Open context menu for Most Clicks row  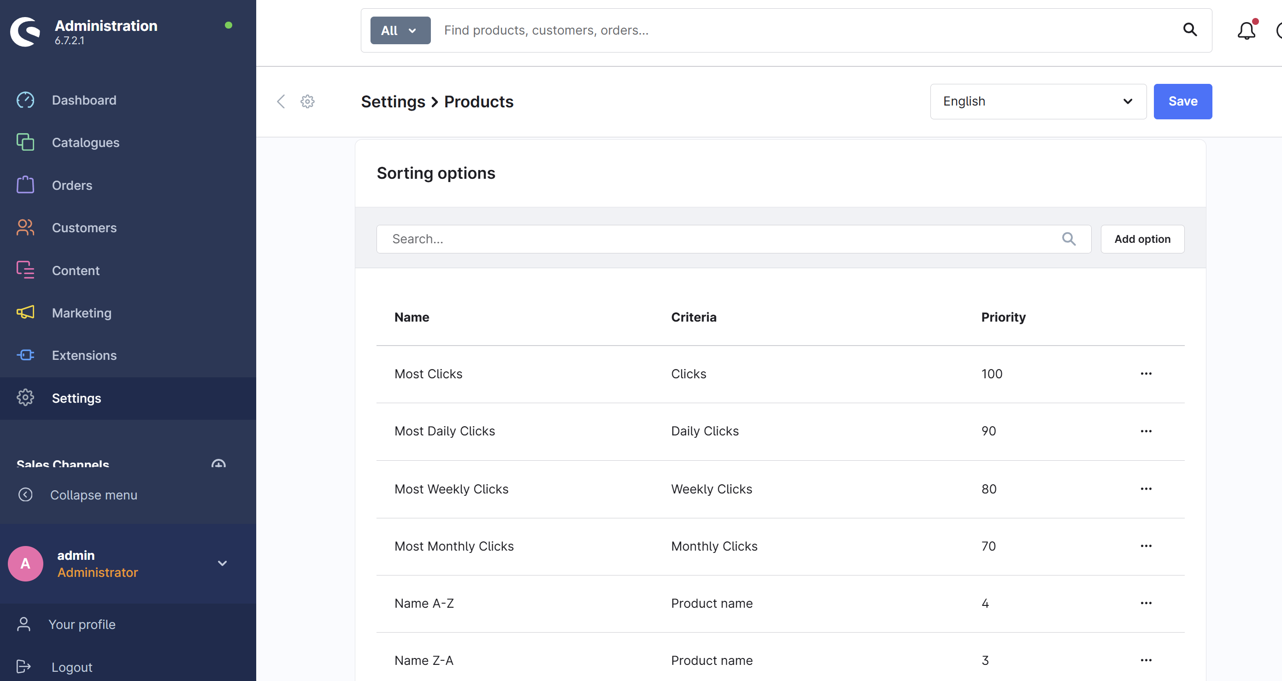pos(1146,374)
